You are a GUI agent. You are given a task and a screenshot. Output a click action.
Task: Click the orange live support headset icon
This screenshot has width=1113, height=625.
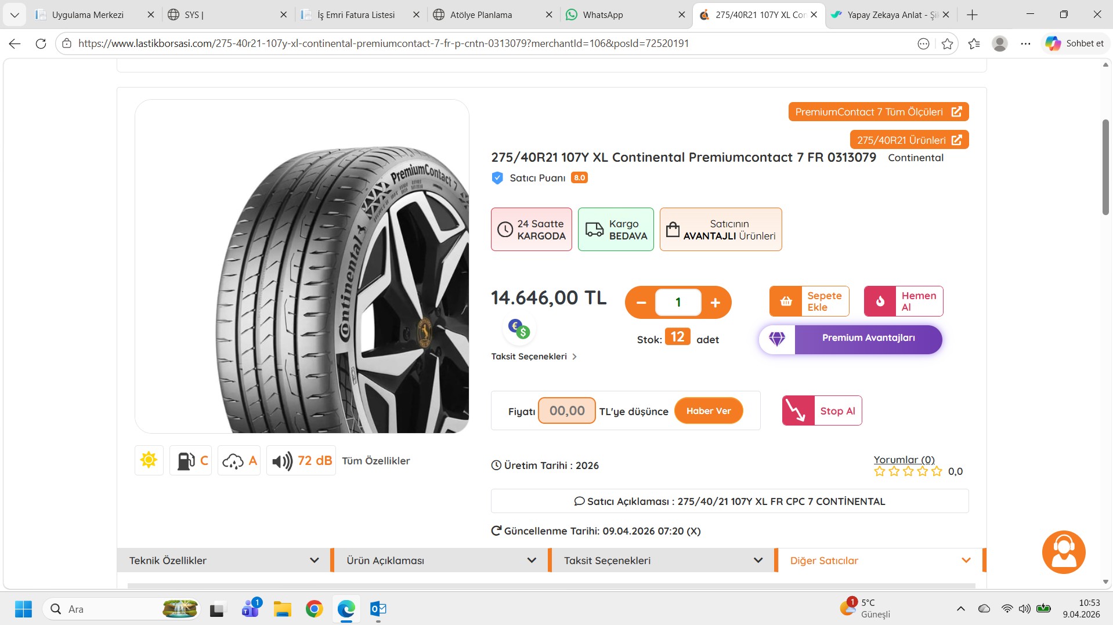coord(1063,552)
